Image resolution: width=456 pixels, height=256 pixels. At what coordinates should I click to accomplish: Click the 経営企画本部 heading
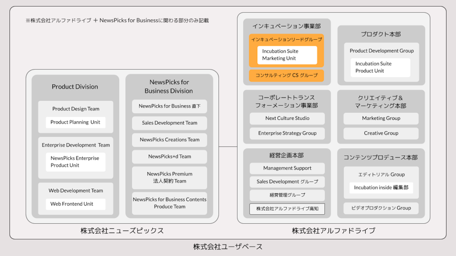287,155
